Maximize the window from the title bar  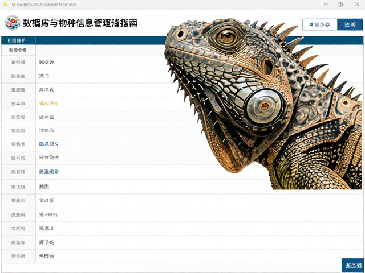tap(340, 5)
